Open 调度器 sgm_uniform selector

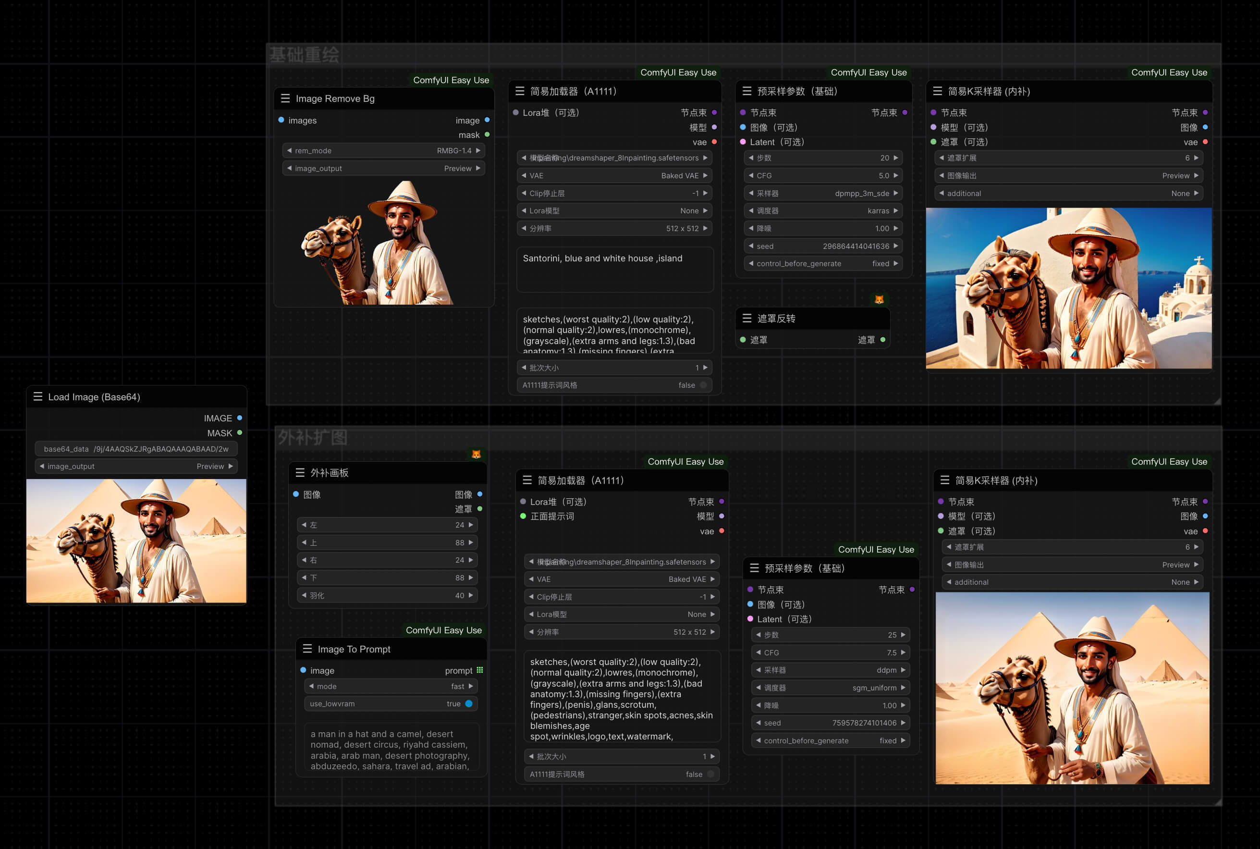pyautogui.click(x=830, y=688)
